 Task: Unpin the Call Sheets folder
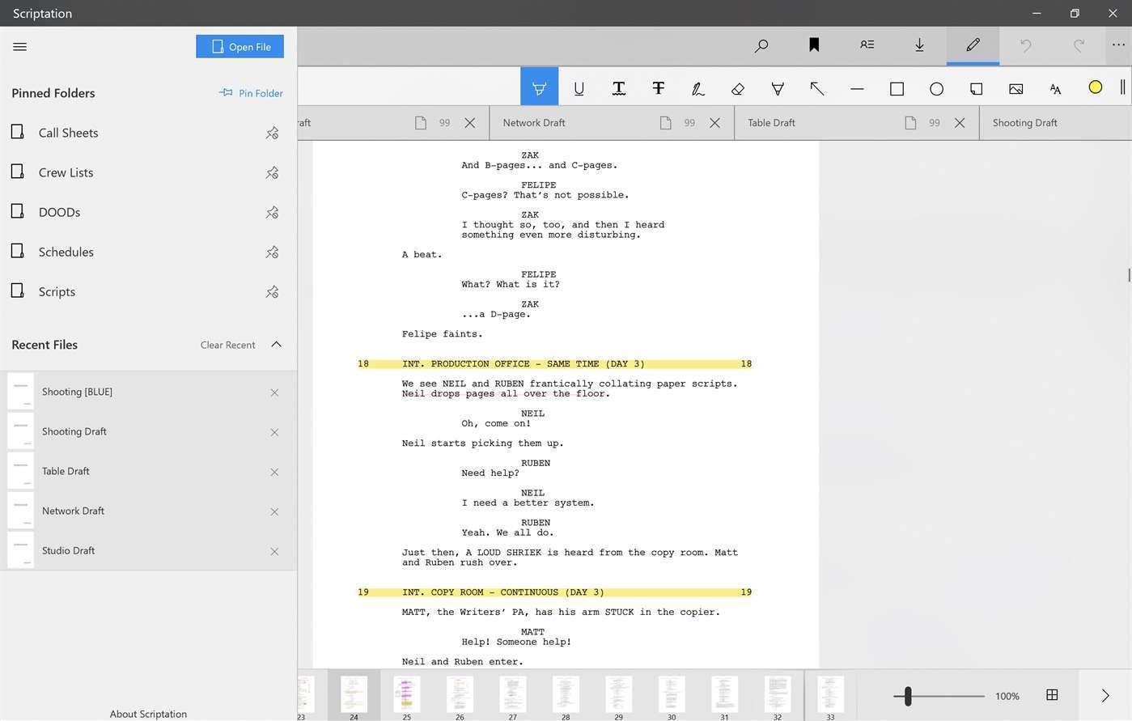coord(272,133)
